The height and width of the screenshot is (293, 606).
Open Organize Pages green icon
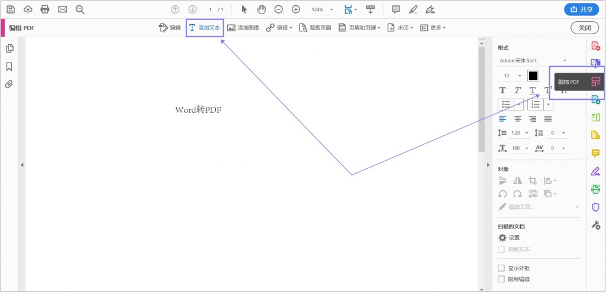(595, 118)
